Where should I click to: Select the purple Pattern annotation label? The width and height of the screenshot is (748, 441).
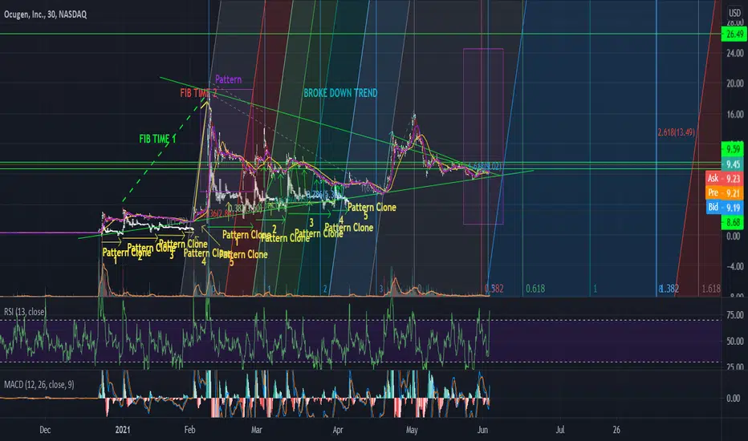228,79
